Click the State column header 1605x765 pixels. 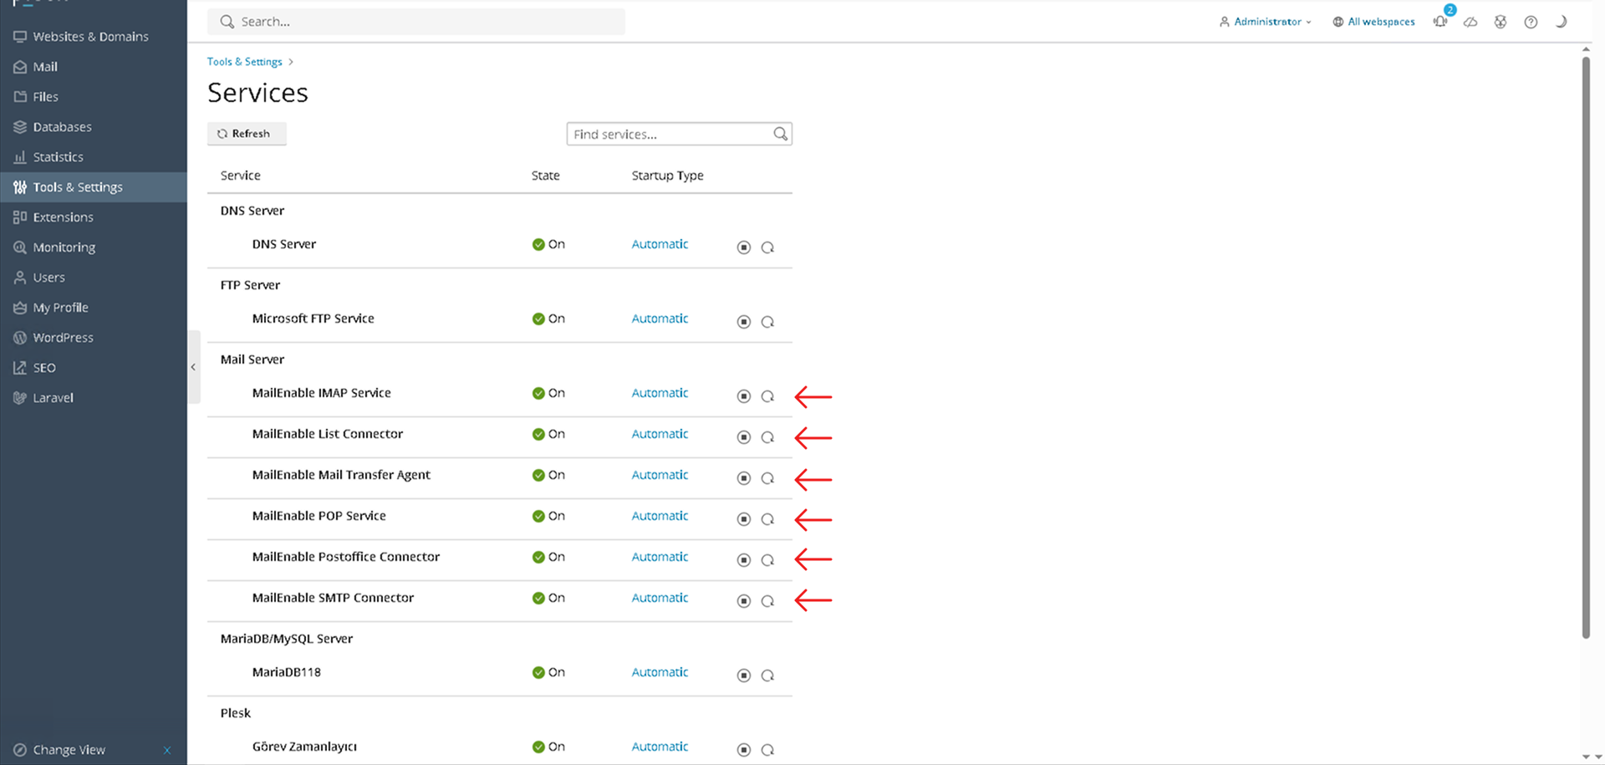click(x=546, y=176)
